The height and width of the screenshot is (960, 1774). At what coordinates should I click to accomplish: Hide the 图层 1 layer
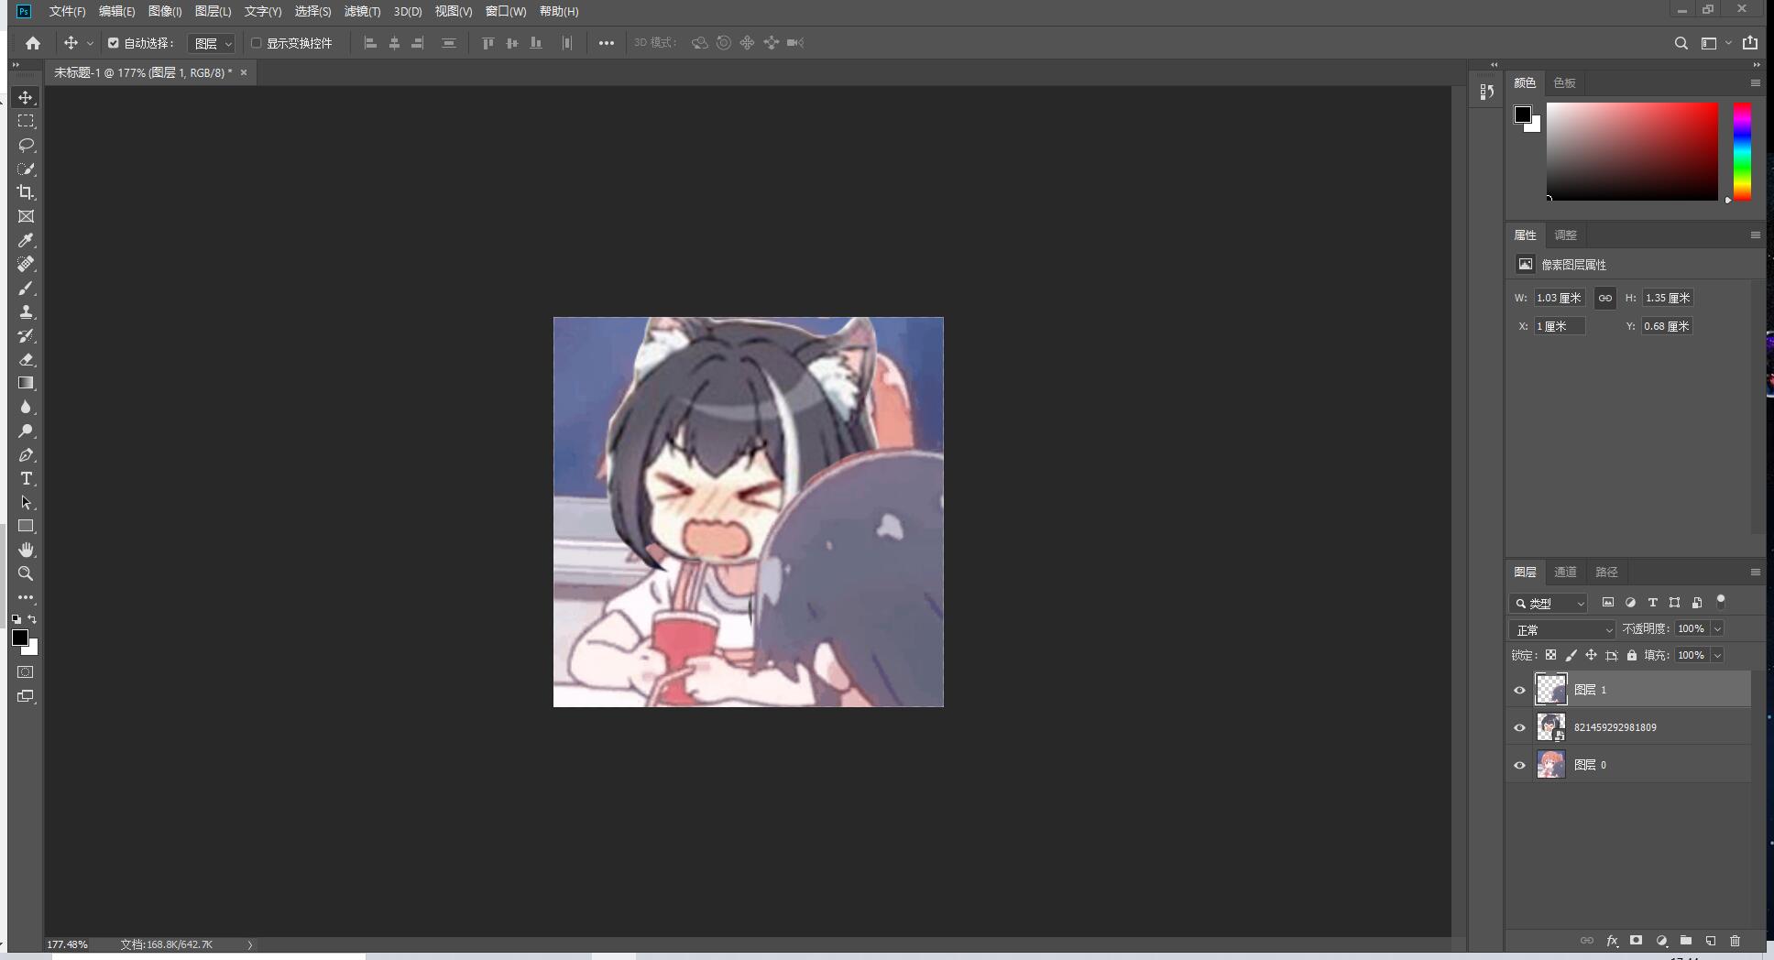pyautogui.click(x=1520, y=690)
